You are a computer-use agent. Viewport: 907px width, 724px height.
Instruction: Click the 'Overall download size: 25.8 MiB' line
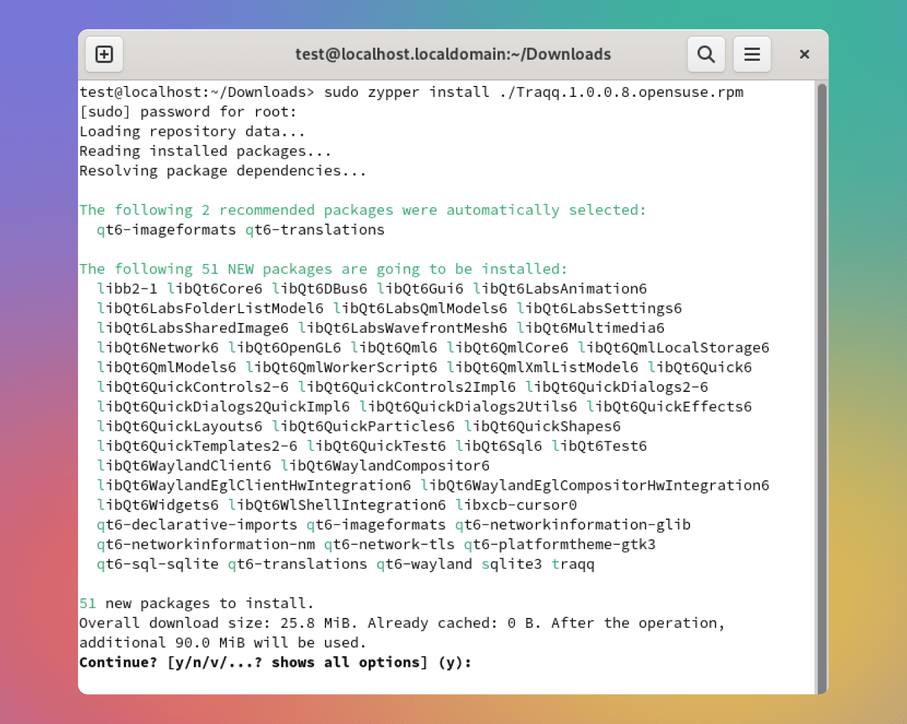tap(402, 623)
